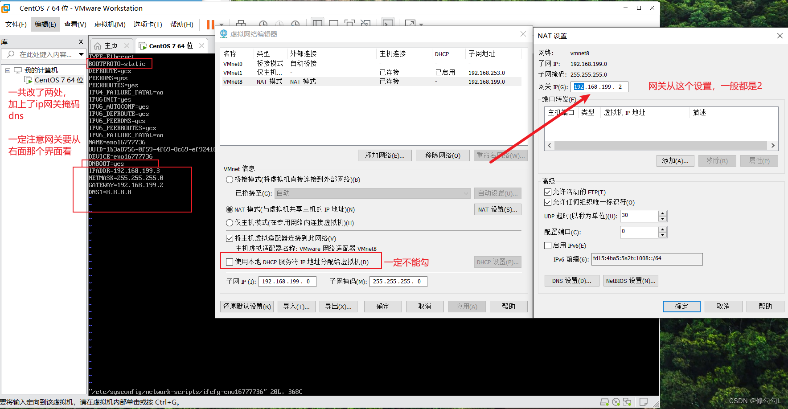Toggle 允许活动的 FTP checkbox
788x409 pixels.
click(x=548, y=192)
